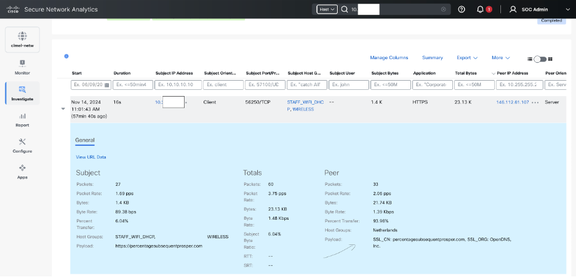The width and height of the screenshot is (576, 277).
Task: Click the Subject IP Address filter field
Action: [x=176, y=84]
